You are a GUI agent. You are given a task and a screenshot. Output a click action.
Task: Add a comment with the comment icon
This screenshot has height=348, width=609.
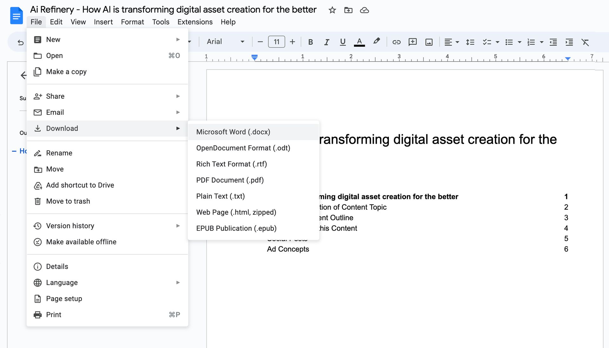[x=413, y=42]
